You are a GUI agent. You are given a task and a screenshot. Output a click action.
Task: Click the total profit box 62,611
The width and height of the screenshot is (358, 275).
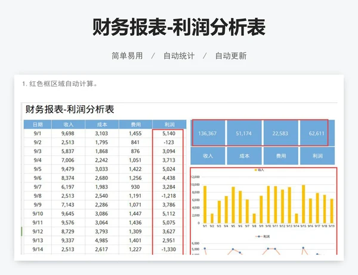(317, 133)
